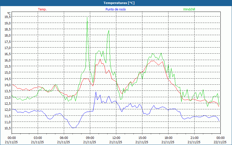Viewport: 232px width, 145px height.
Task: Select the green Windchill legend label
Action: pyautogui.click(x=189, y=9)
